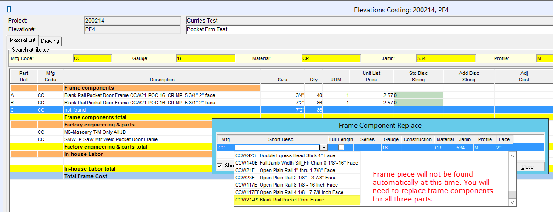Click the Gauge search field
553x212 pixels.
[x=205, y=58]
